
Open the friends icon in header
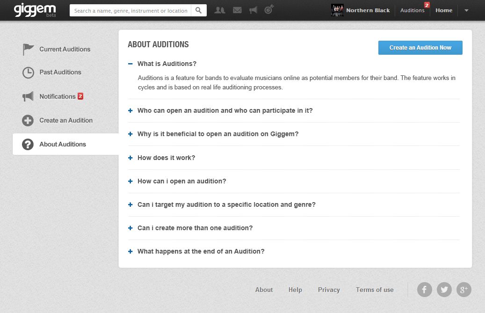coord(220,10)
